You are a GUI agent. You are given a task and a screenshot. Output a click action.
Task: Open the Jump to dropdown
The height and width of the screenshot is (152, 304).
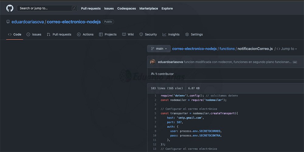[x=287, y=49]
